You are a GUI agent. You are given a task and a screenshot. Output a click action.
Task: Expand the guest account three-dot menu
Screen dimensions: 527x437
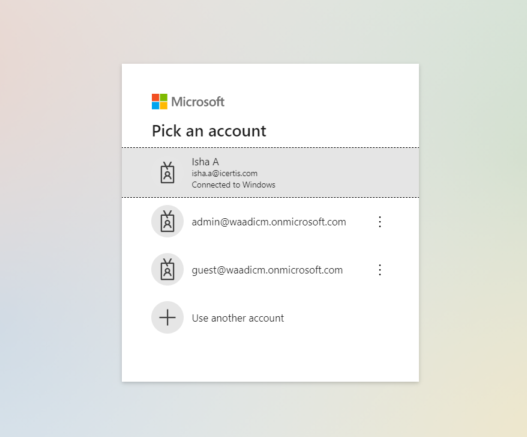pyautogui.click(x=379, y=270)
